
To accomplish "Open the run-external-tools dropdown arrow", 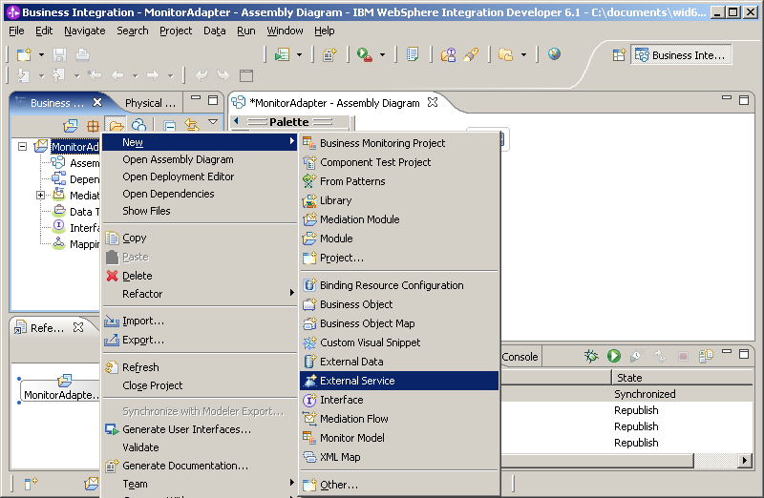I will [383, 55].
